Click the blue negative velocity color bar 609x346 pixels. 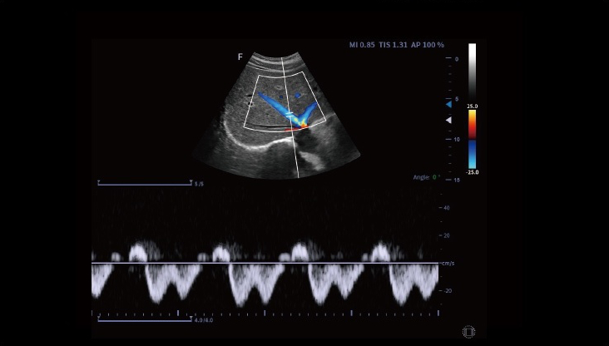472,154
